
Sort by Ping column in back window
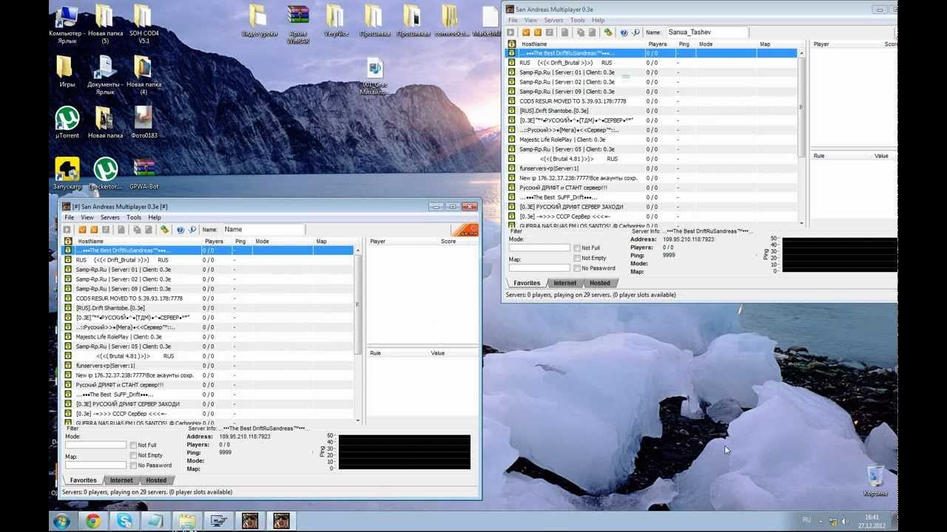pos(686,44)
